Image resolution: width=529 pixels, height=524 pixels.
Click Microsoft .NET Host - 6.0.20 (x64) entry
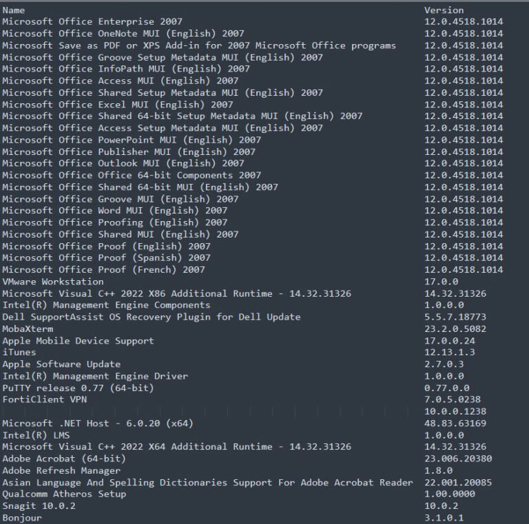pos(98,423)
